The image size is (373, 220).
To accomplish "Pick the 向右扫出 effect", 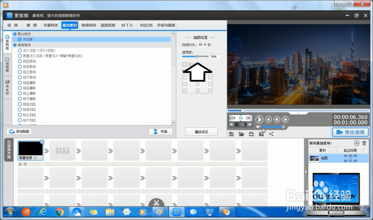I will [x=27, y=110].
